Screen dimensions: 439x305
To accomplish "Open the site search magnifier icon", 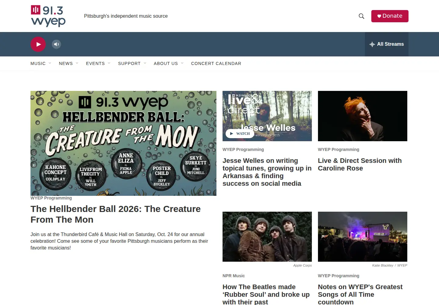I will (362, 16).
